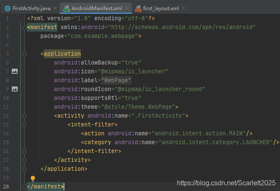Click the closing </activity> tag

[x=72, y=160]
